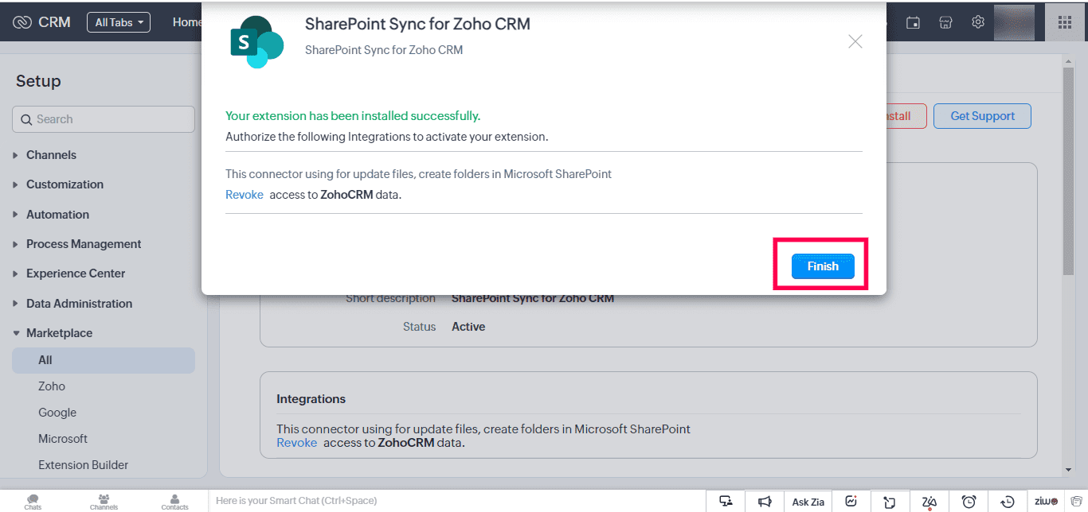The height and width of the screenshot is (512, 1088).
Task: Open the clipboard arrow icon left of the Zia icon
Action: pos(890,502)
